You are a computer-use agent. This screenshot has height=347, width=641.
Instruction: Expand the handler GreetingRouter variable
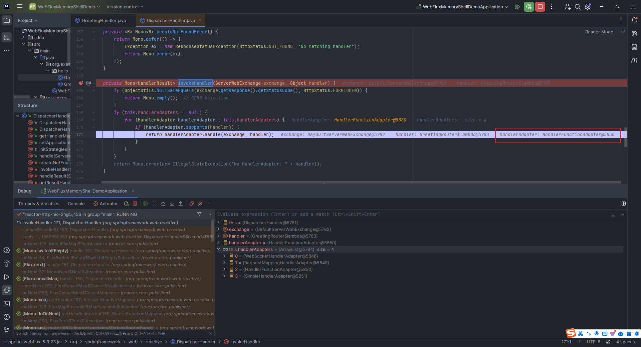pyautogui.click(x=218, y=236)
